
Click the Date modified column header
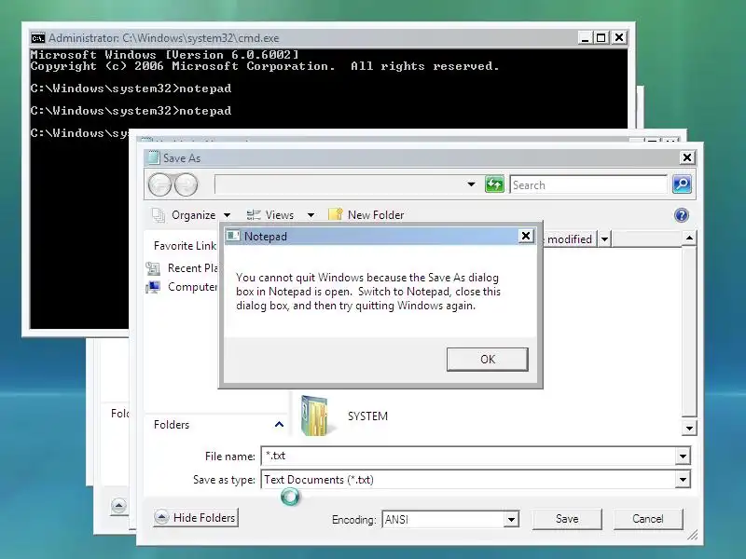click(569, 239)
